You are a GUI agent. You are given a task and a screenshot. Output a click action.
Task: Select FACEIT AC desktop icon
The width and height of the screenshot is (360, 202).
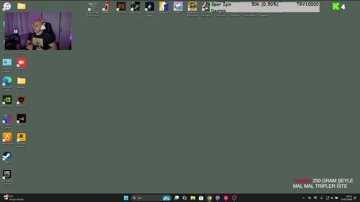click(21, 102)
